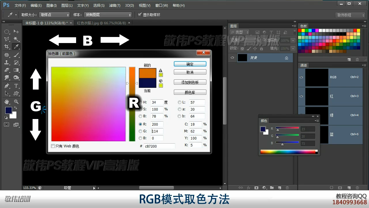
Task: Open the layer opacity dropdown arrow
Action: 293,41
